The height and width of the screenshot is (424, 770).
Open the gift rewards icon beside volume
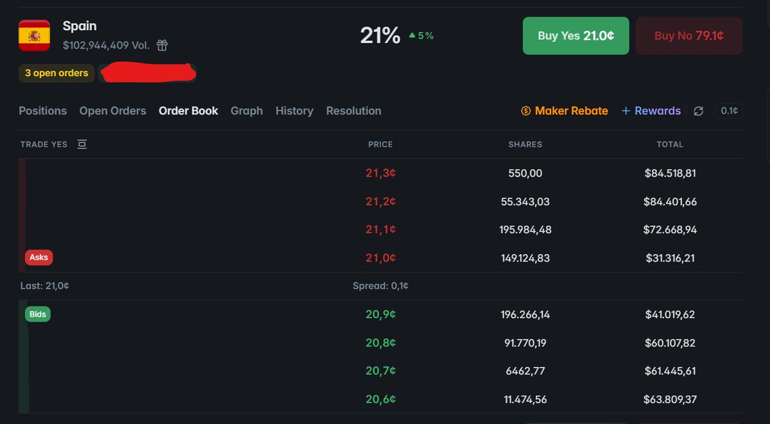pyautogui.click(x=162, y=46)
